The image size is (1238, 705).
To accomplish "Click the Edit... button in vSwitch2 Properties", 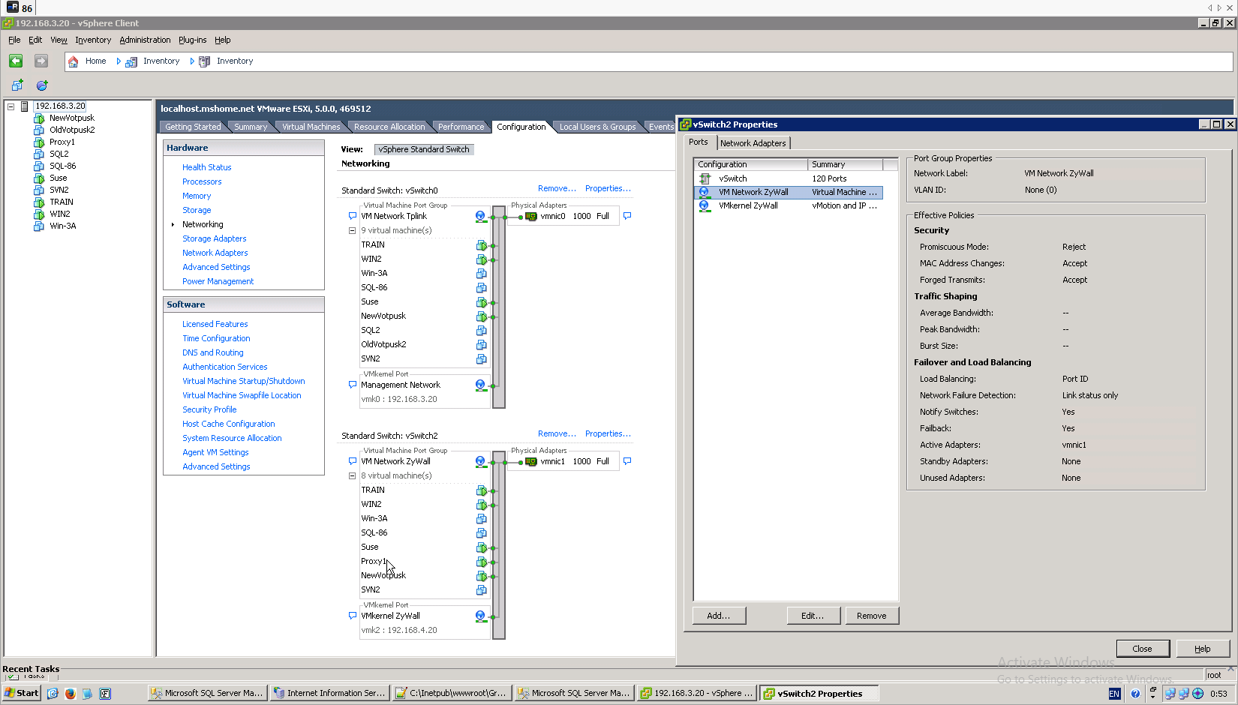I will pyautogui.click(x=813, y=616).
